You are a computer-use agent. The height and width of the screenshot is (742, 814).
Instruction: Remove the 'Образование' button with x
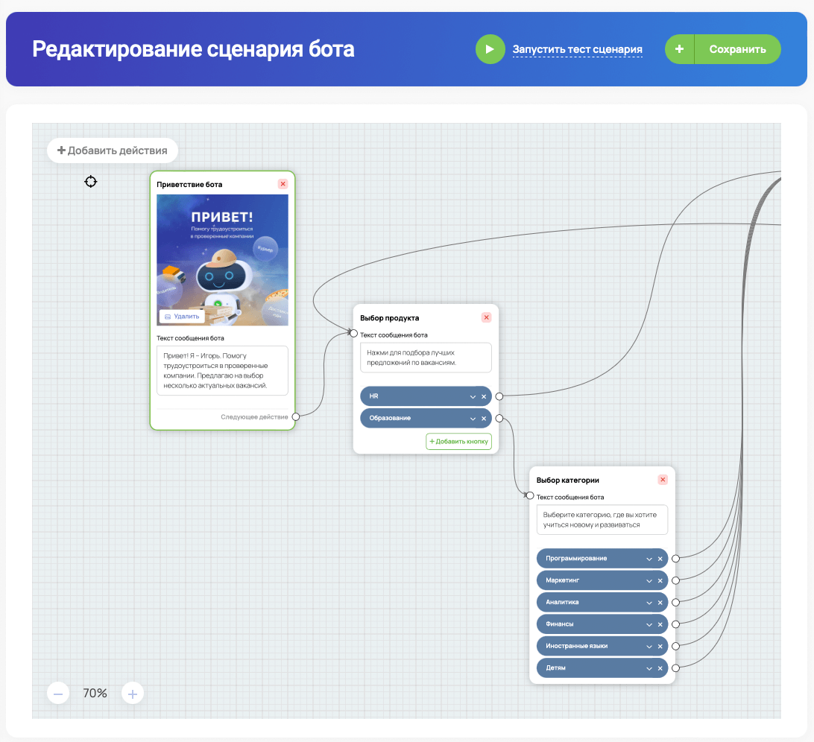click(x=484, y=418)
